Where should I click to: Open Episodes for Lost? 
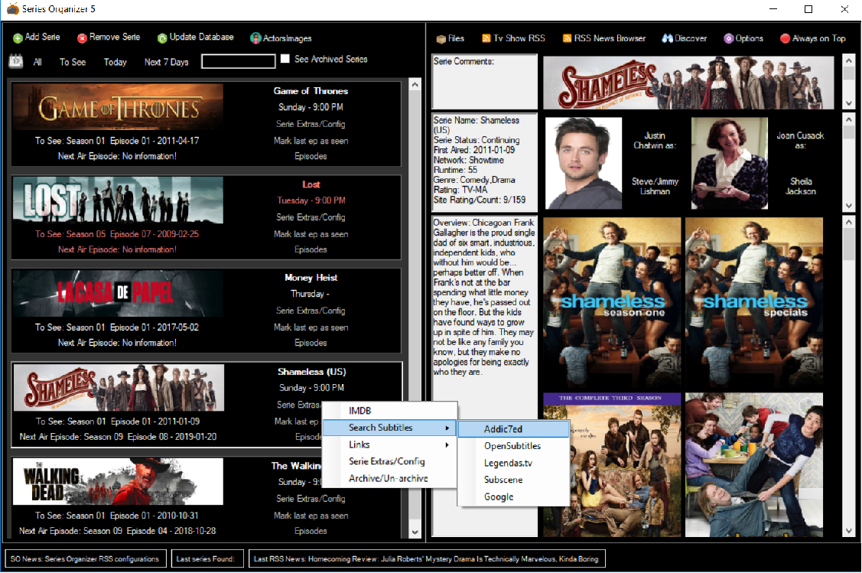(x=311, y=249)
